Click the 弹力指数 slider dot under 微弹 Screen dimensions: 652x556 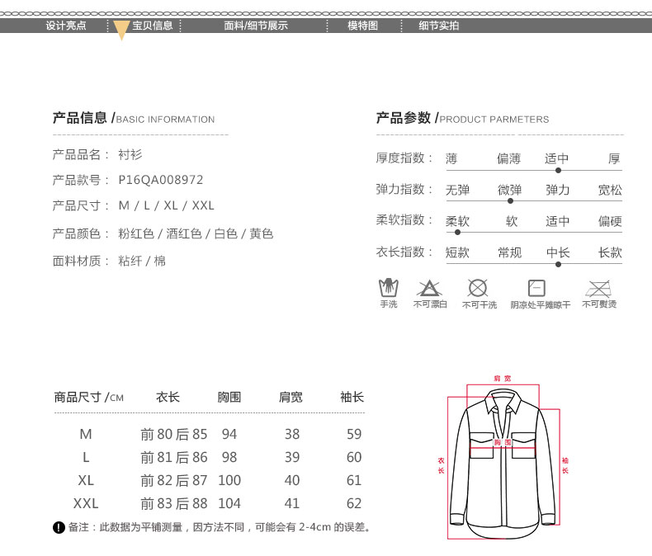tap(510, 201)
